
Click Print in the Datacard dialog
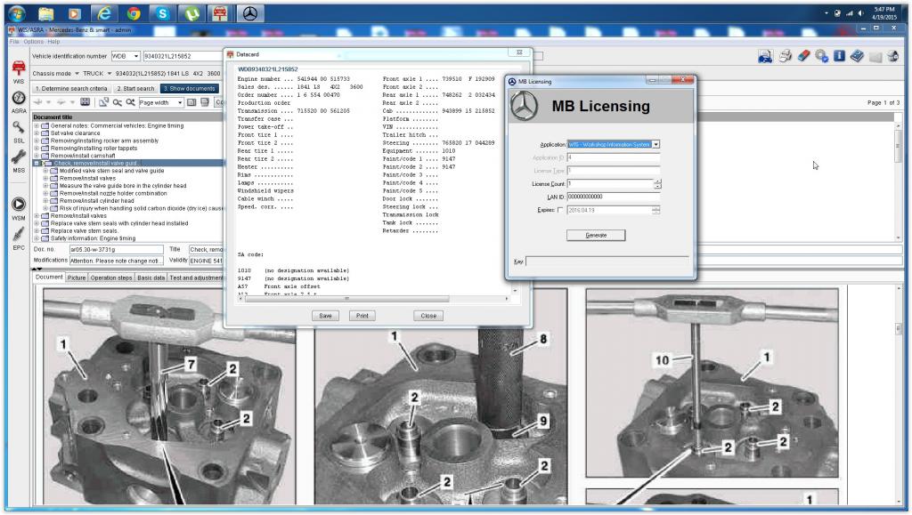pos(361,315)
